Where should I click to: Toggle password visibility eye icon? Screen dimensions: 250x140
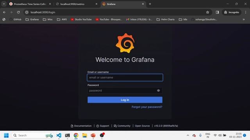(158, 91)
